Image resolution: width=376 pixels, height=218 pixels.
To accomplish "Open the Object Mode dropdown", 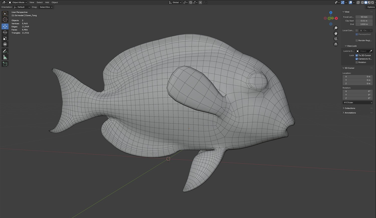I will (18, 3).
